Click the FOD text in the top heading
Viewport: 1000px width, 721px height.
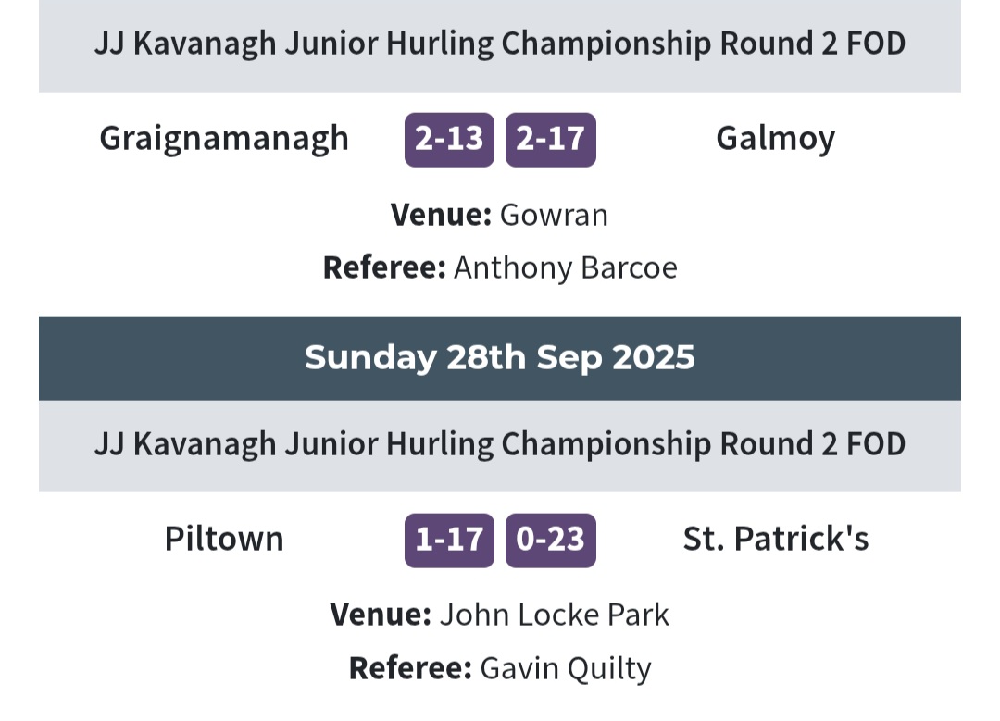[876, 44]
